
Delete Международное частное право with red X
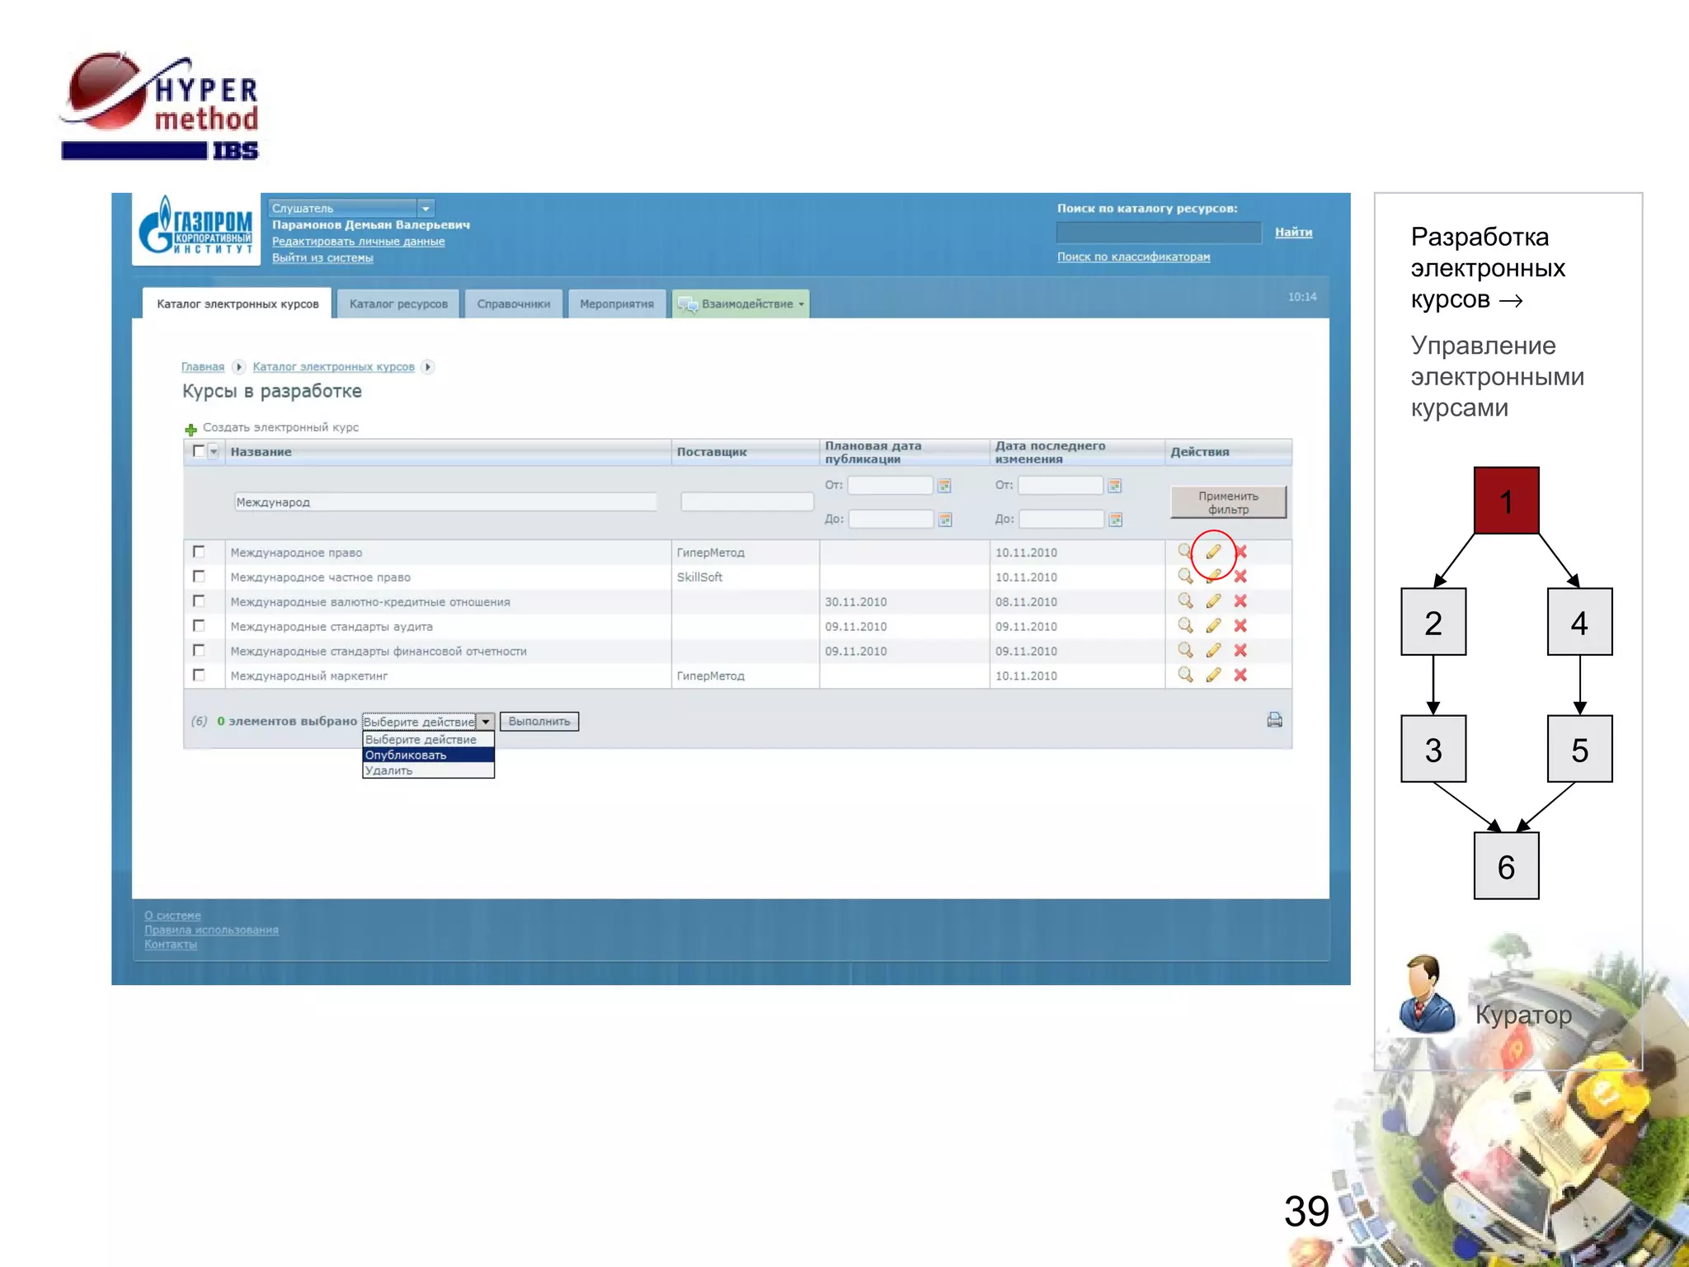[x=1240, y=577]
